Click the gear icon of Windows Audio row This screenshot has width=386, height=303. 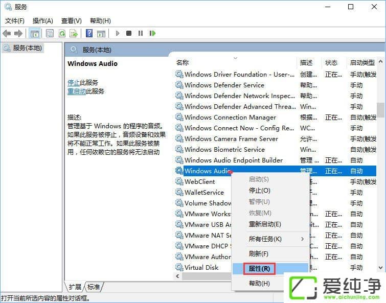pos(179,171)
